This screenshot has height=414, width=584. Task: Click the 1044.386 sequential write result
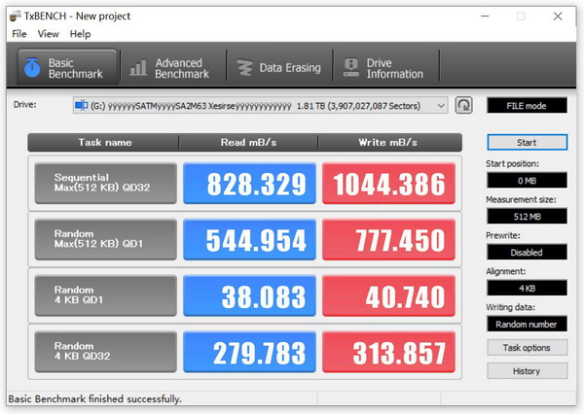(388, 183)
